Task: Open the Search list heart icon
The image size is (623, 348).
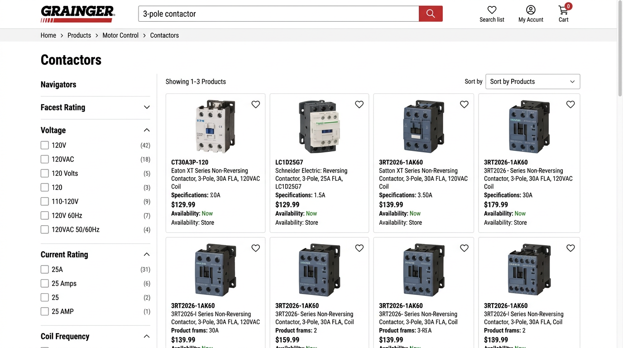Action: coord(492,10)
